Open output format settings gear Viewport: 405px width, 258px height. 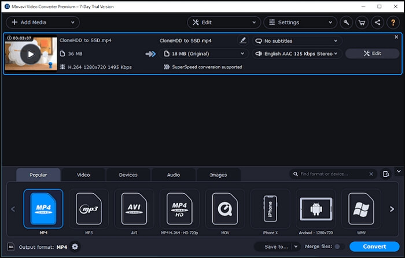(75, 247)
